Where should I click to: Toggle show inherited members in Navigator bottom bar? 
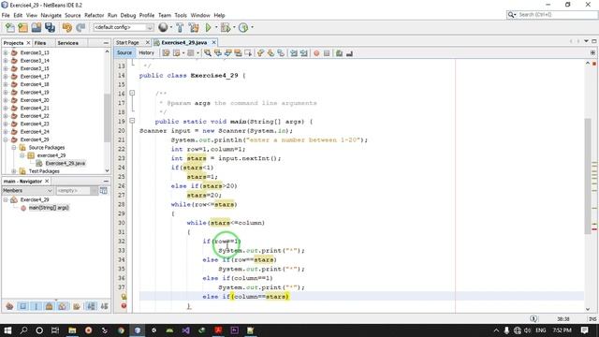9,306
